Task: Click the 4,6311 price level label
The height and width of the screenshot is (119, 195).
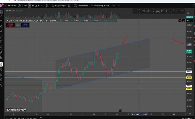Action: [189, 86]
